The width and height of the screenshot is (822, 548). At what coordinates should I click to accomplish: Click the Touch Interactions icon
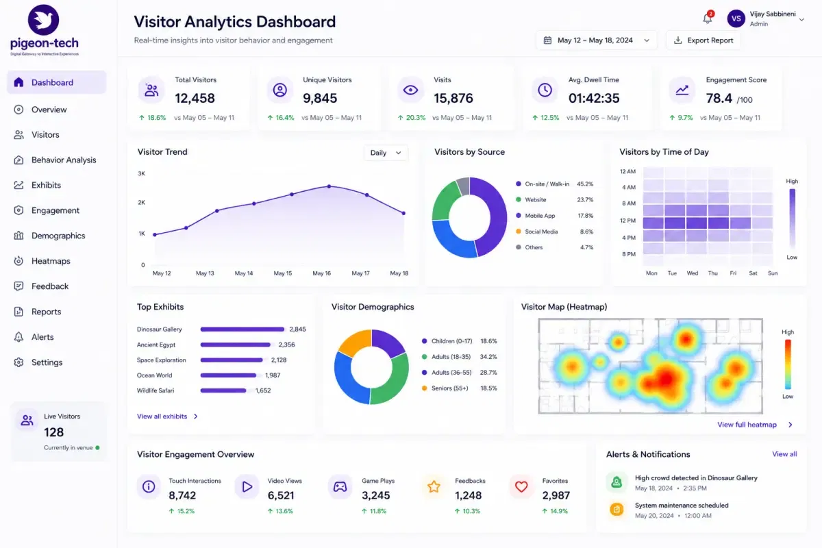pos(148,487)
